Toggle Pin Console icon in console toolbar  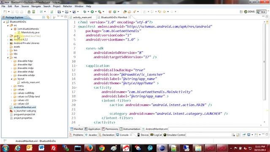pos(244,135)
